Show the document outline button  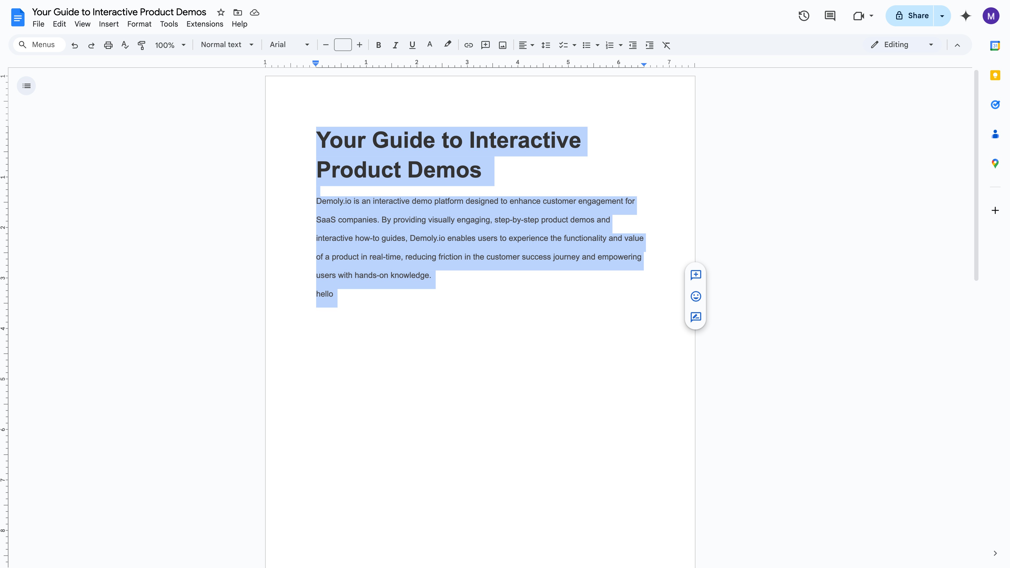(x=26, y=86)
